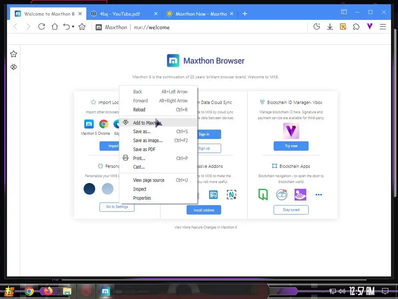Screen dimensions: 398x299
Task: Close the Welcome to Maxthon tab
Action: (80, 14)
